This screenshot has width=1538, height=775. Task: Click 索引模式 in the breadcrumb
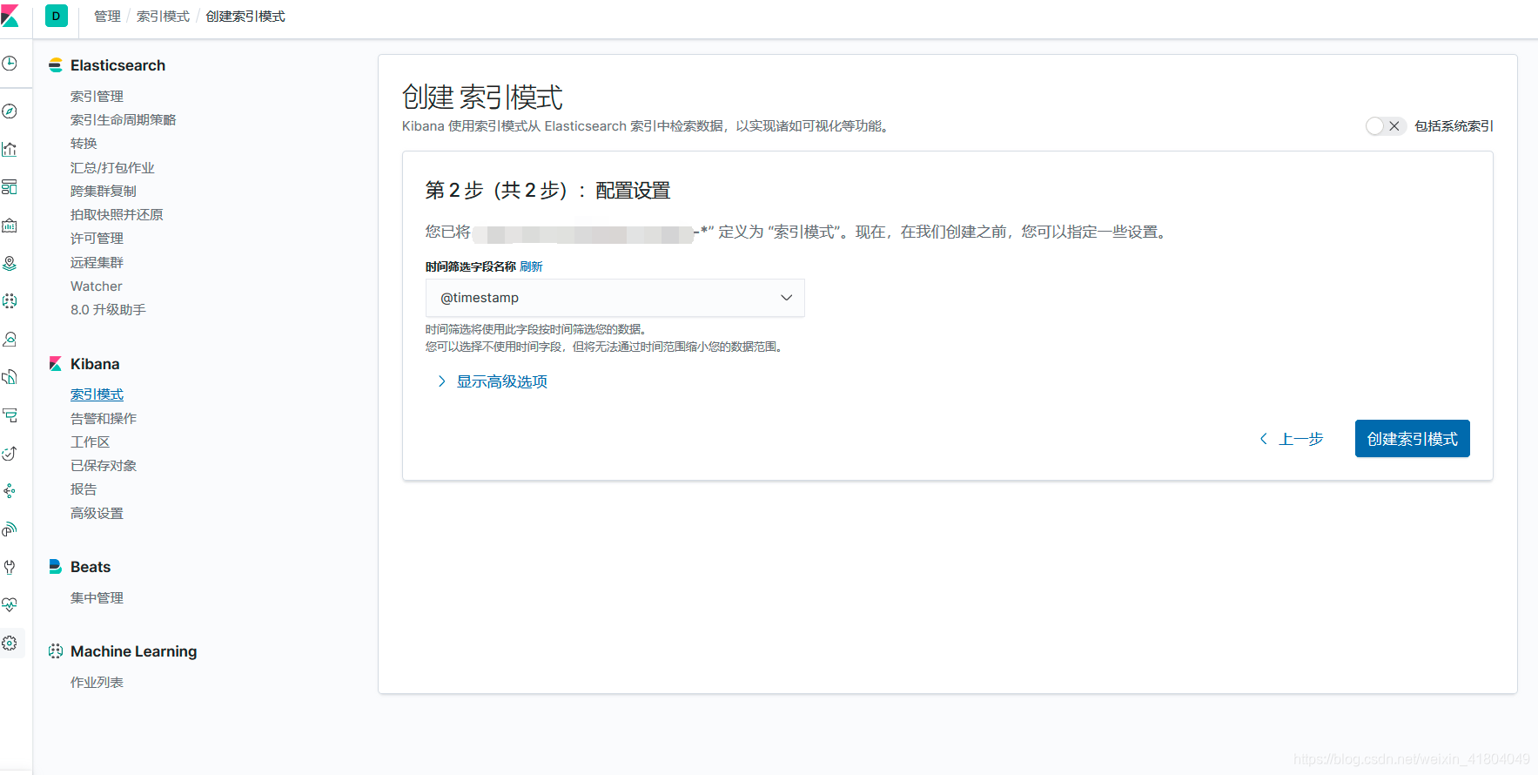click(x=163, y=17)
